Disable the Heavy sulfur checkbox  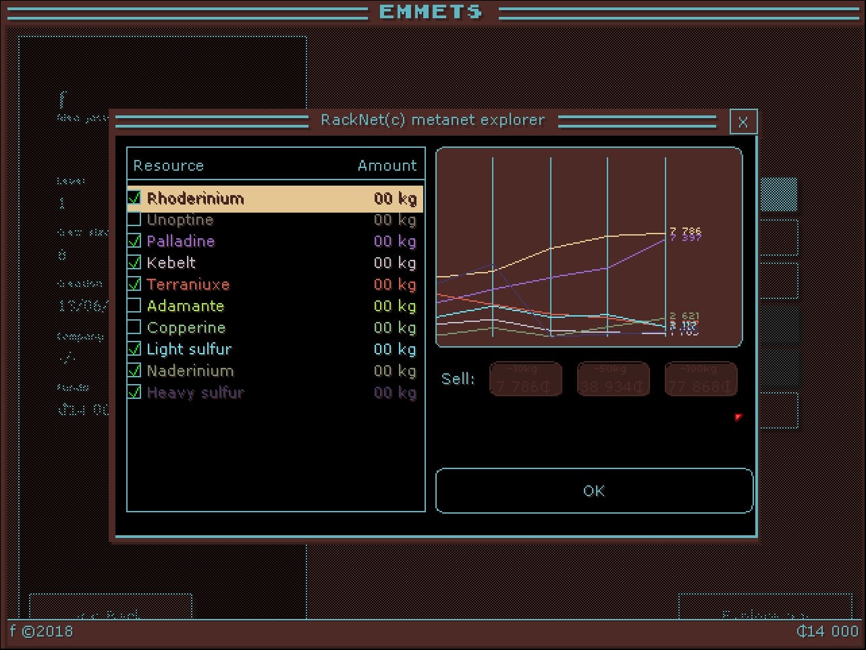click(x=134, y=393)
